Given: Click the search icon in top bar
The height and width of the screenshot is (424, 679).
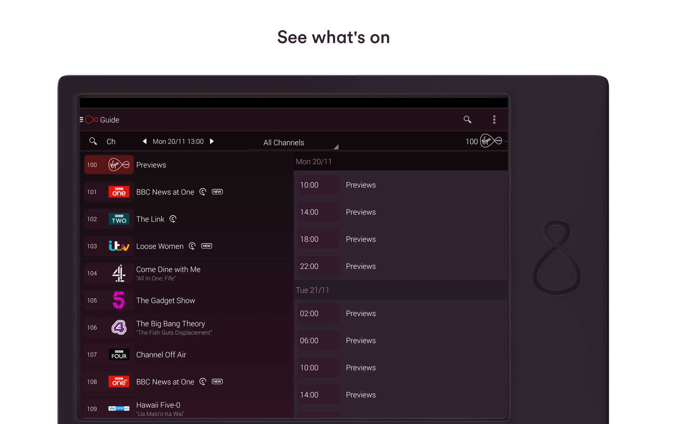Looking at the screenshot, I should tap(467, 120).
